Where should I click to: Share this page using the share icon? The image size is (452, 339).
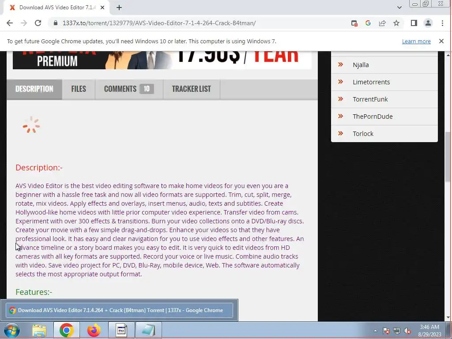[382, 23]
